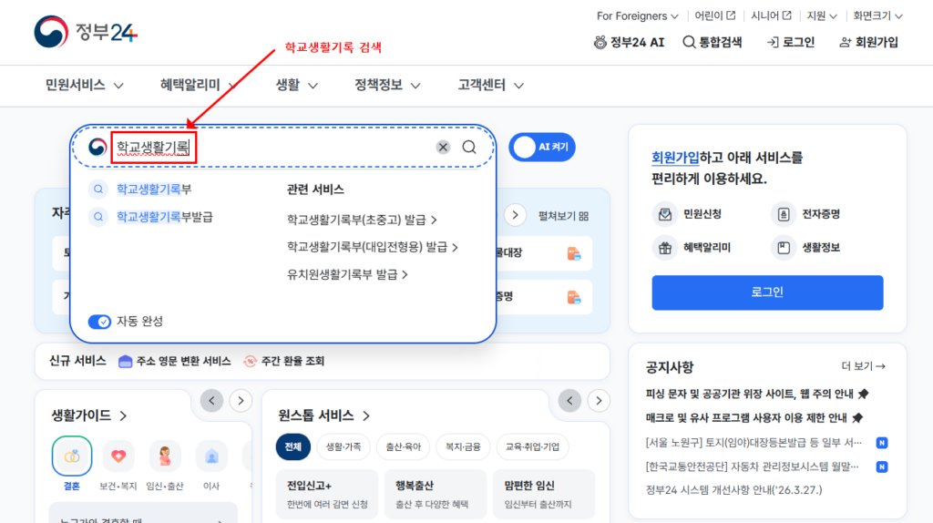Clear the search text with X icon
This screenshot has height=523, width=933.
pos(443,147)
